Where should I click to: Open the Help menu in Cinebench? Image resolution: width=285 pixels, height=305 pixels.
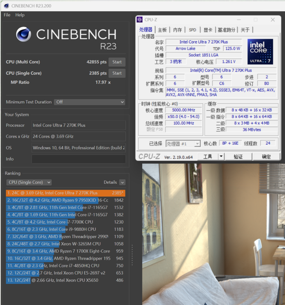pos(20,15)
